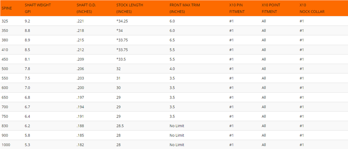Click the SPINE column header
348x149 pixels.
tap(7, 8)
